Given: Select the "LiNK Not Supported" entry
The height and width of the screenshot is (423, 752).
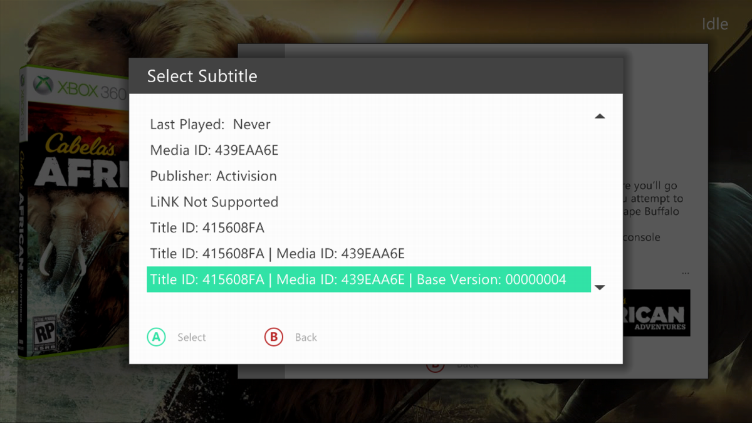Looking at the screenshot, I should [x=214, y=202].
